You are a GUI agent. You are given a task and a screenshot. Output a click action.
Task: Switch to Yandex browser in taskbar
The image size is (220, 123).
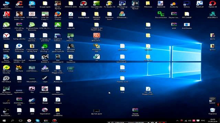pyautogui.click(x=29, y=121)
